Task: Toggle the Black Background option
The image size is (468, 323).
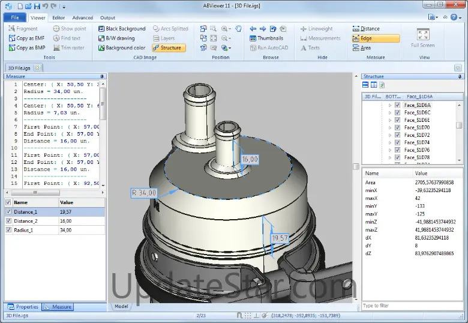Action: [121, 28]
